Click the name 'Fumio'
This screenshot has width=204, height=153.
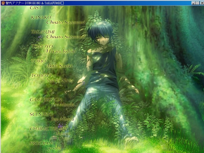pyautogui.click(x=63, y=134)
